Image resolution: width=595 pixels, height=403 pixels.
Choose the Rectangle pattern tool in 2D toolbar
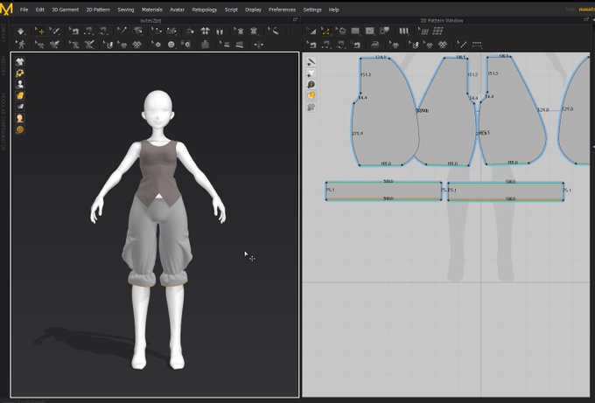tap(355, 31)
